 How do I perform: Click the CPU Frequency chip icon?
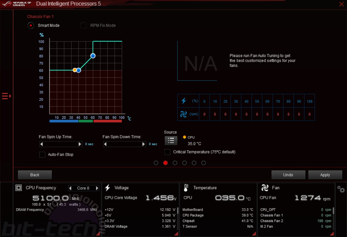click(19, 188)
